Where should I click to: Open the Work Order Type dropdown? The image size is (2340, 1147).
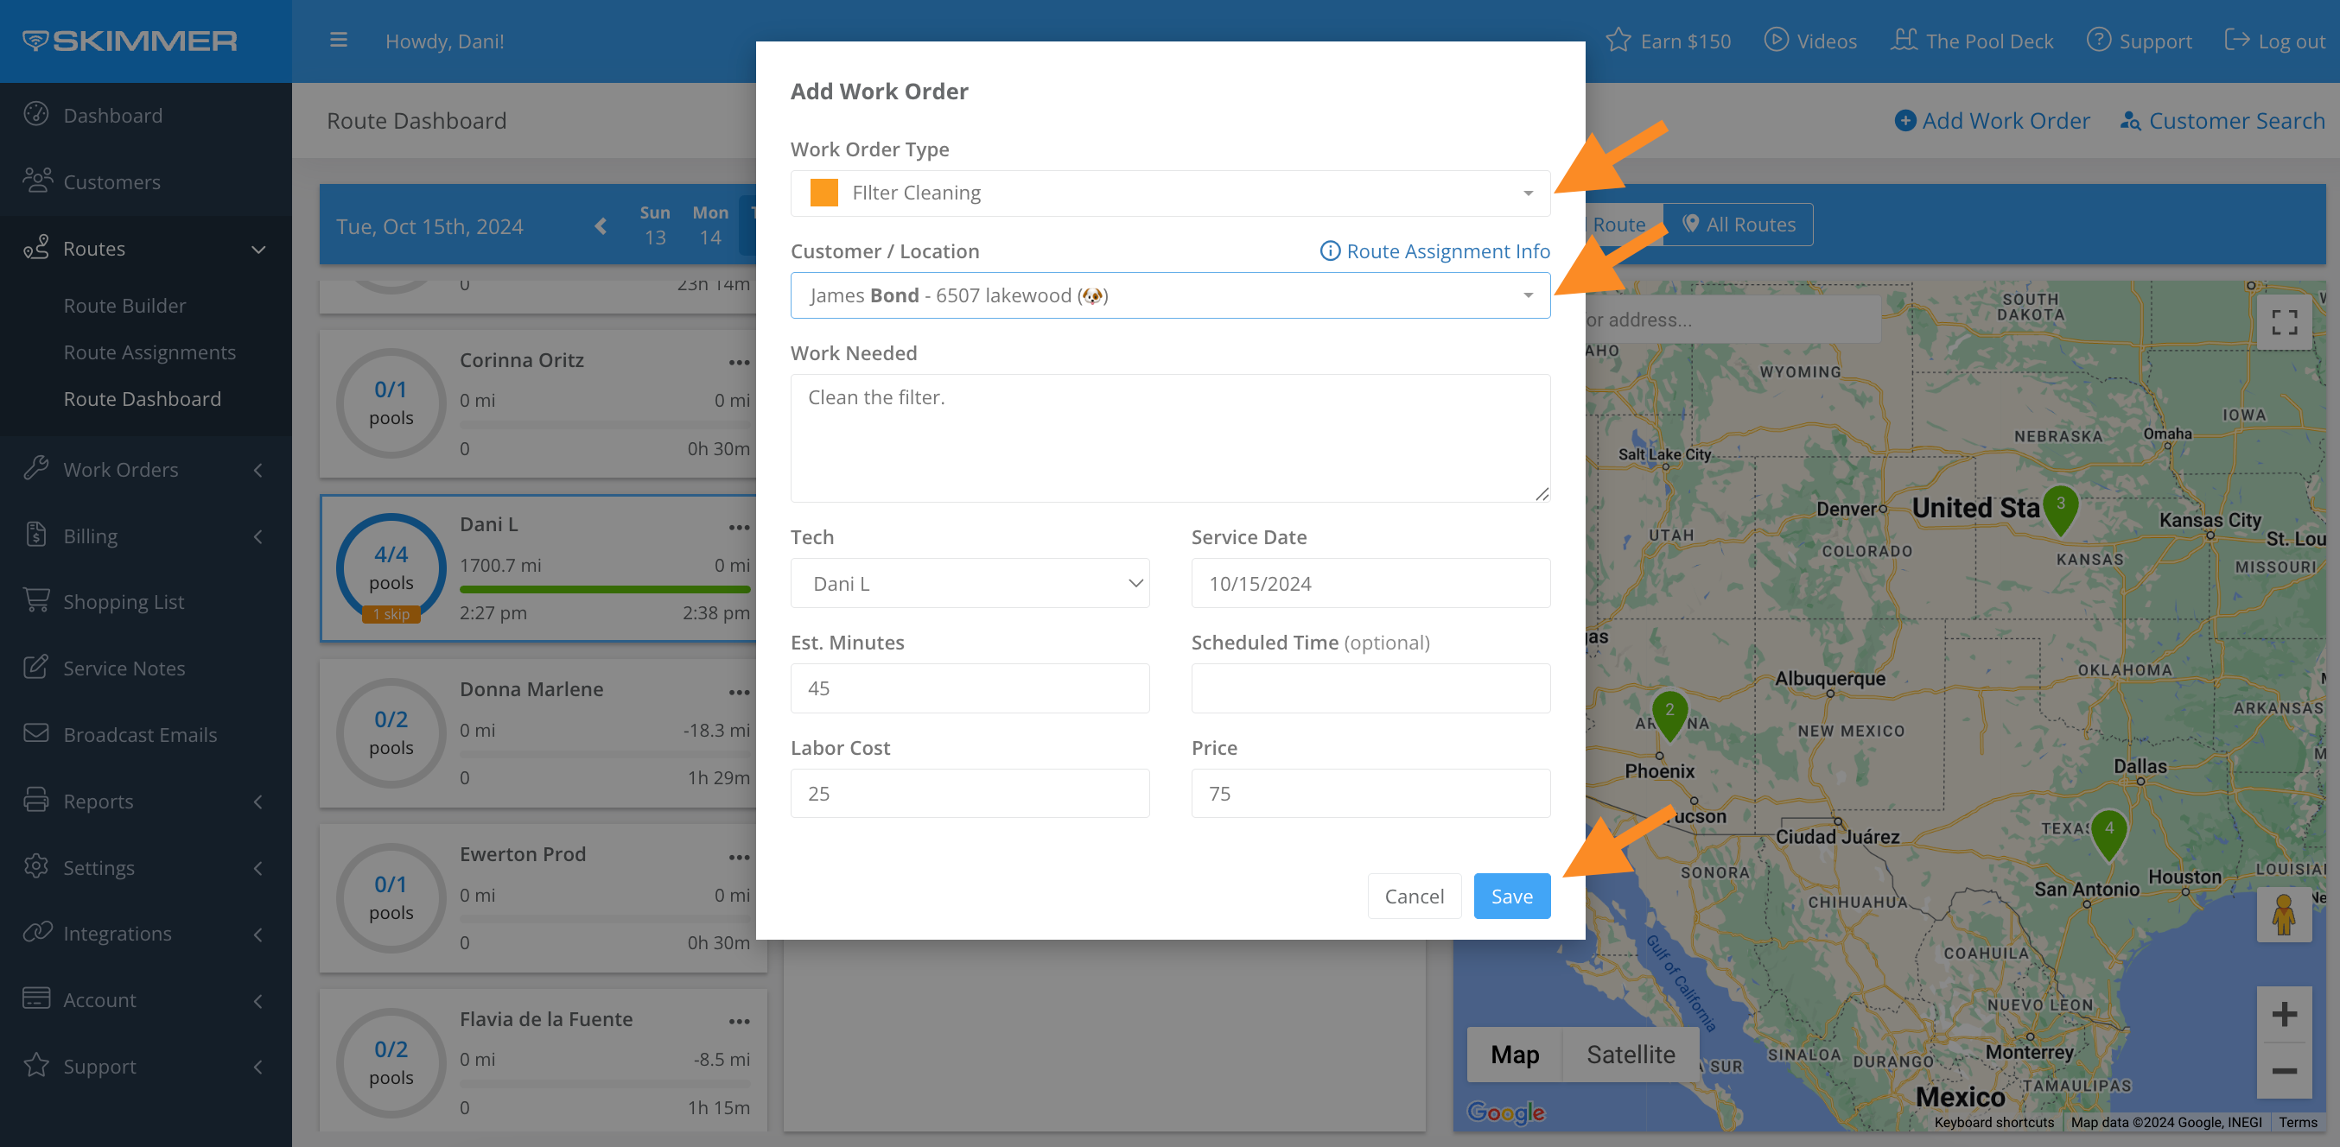click(1170, 193)
